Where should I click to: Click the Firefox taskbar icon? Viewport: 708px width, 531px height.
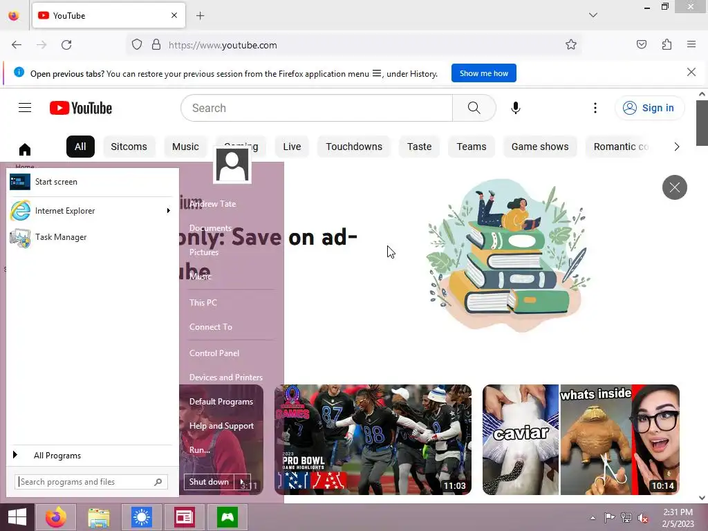[x=55, y=517]
